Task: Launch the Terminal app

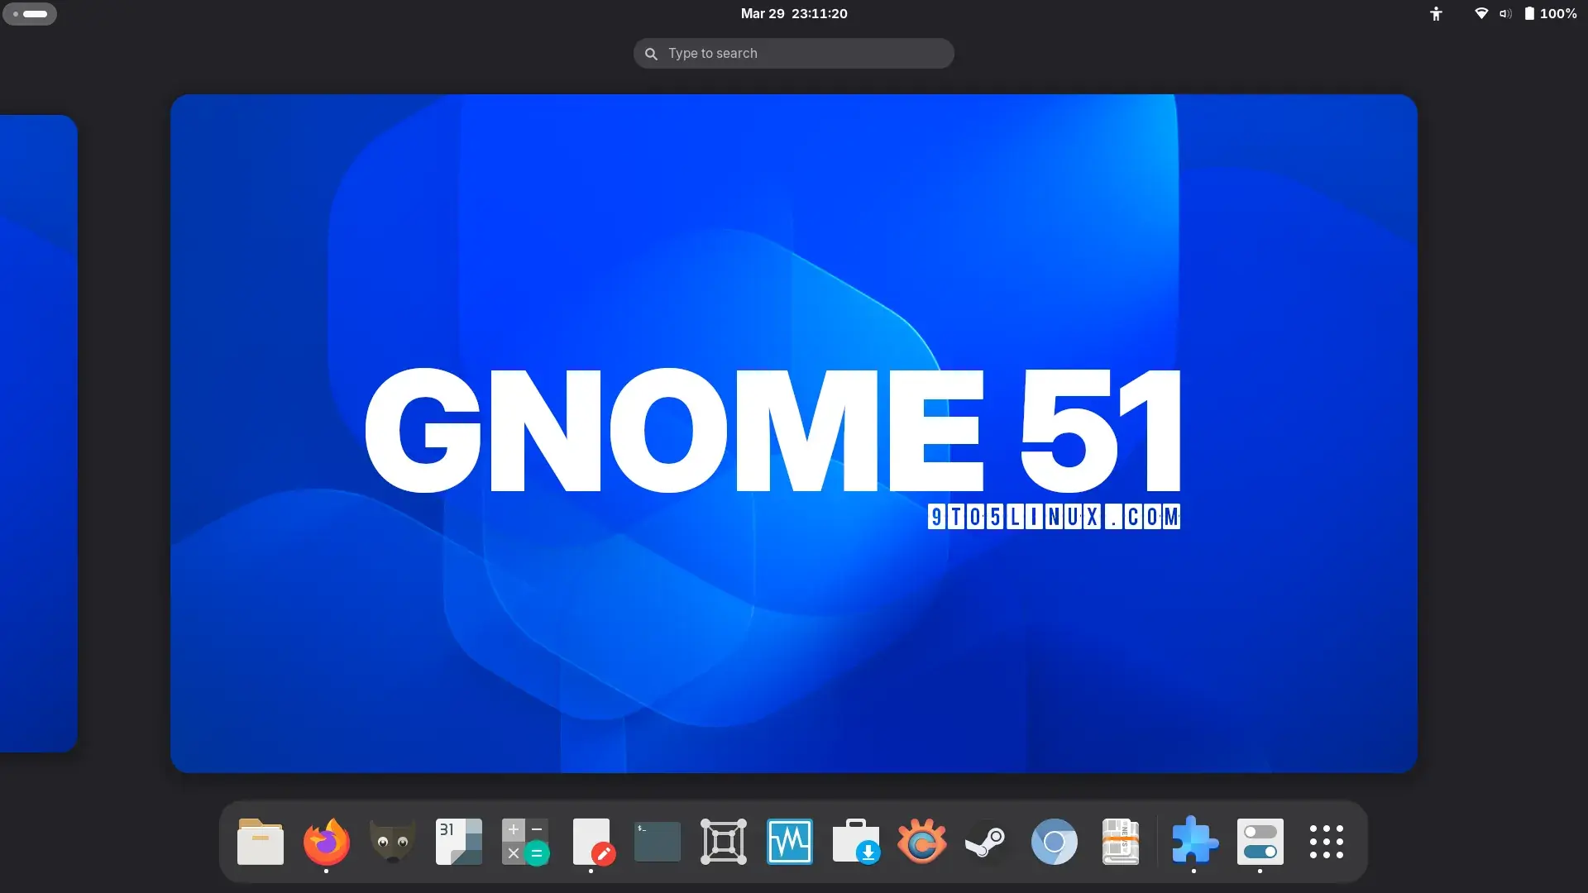Action: [658, 842]
